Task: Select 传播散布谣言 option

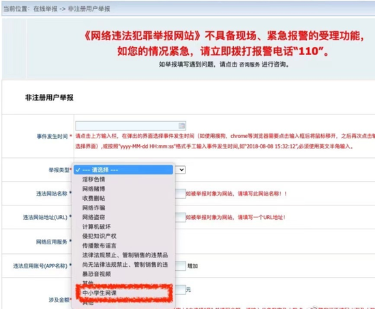Action: [100, 246]
